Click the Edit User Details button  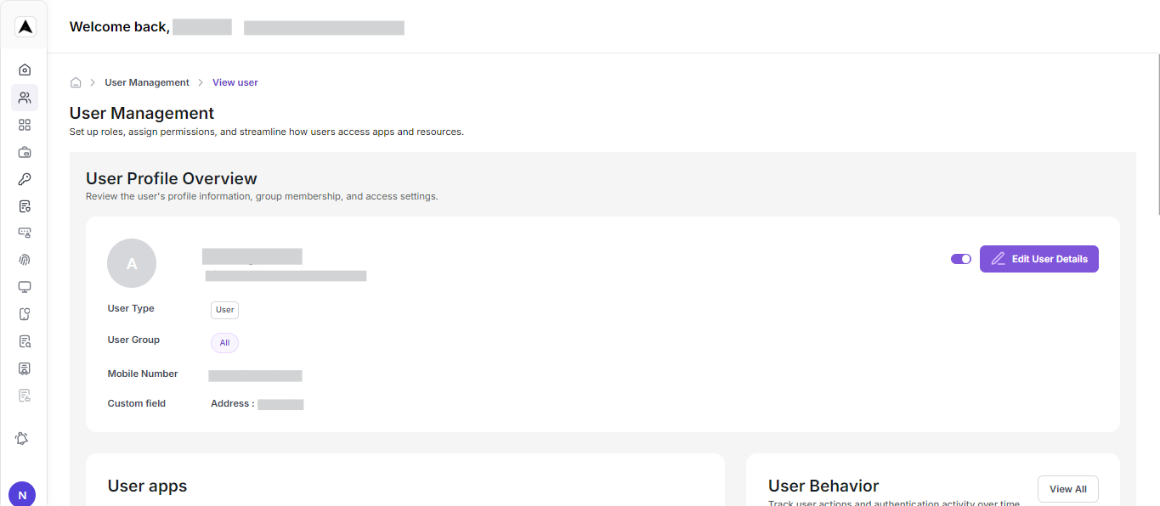coord(1038,258)
